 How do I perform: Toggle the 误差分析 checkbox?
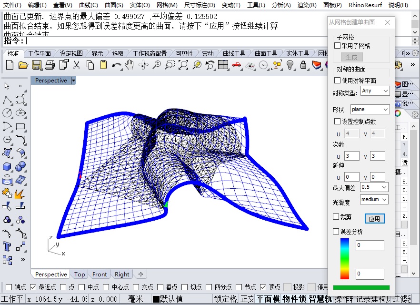pyautogui.click(x=337, y=232)
